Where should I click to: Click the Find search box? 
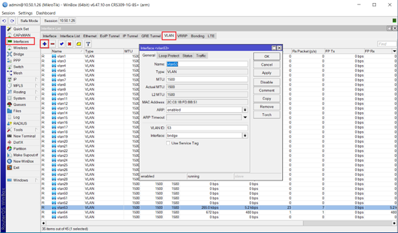[x=387, y=44]
